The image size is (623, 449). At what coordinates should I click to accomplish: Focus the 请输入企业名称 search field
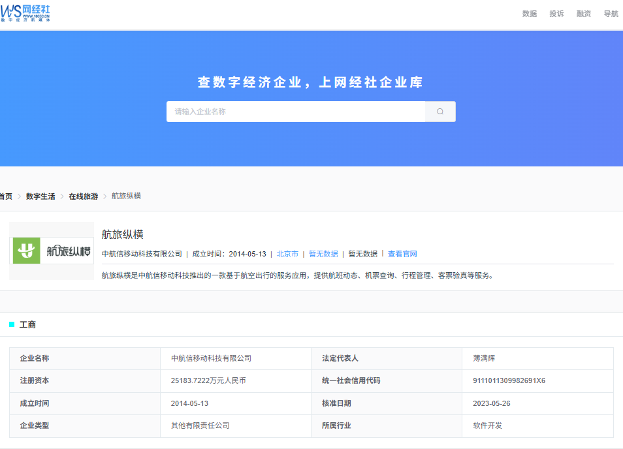[296, 112]
